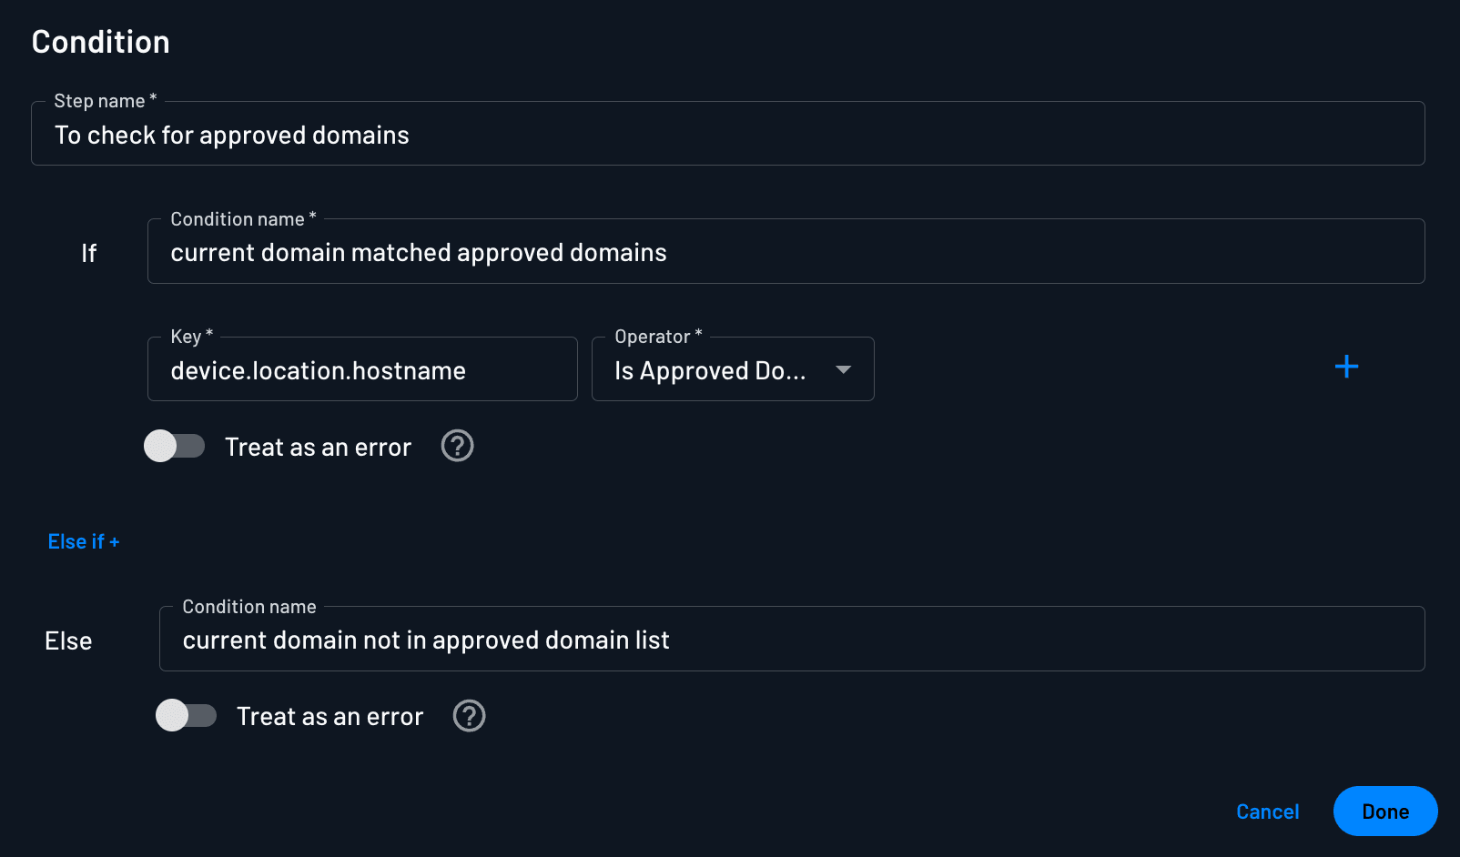
Task: Enable Treat as an error for the If condition
Action: pyautogui.click(x=175, y=446)
